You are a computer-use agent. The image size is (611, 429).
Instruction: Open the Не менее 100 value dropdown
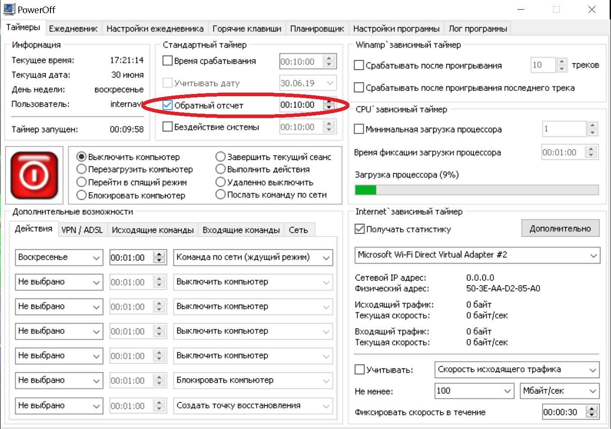pos(474,391)
